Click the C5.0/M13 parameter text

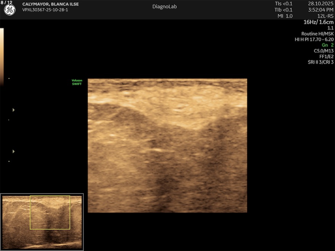pyautogui.click(x=324, y=51)
